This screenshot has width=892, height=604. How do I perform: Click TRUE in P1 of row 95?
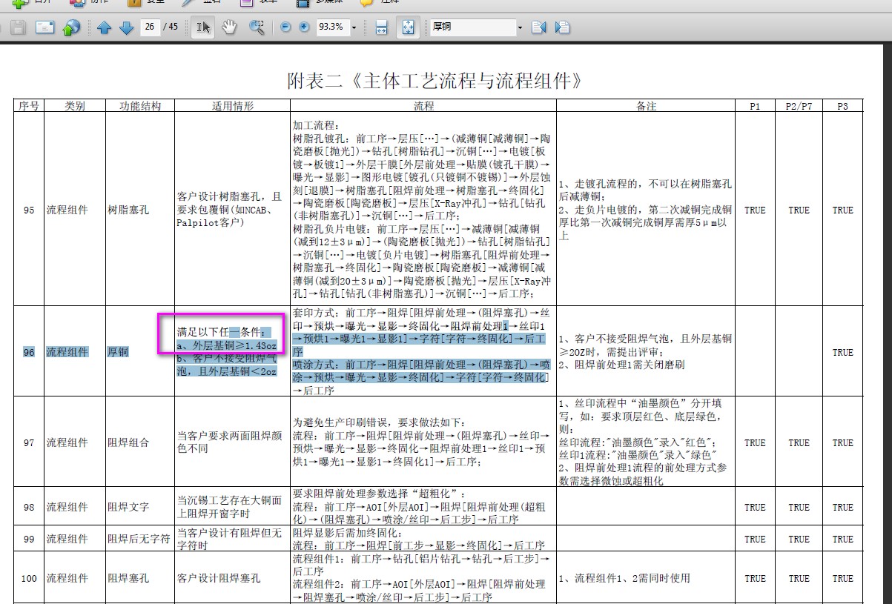[755, 210]
